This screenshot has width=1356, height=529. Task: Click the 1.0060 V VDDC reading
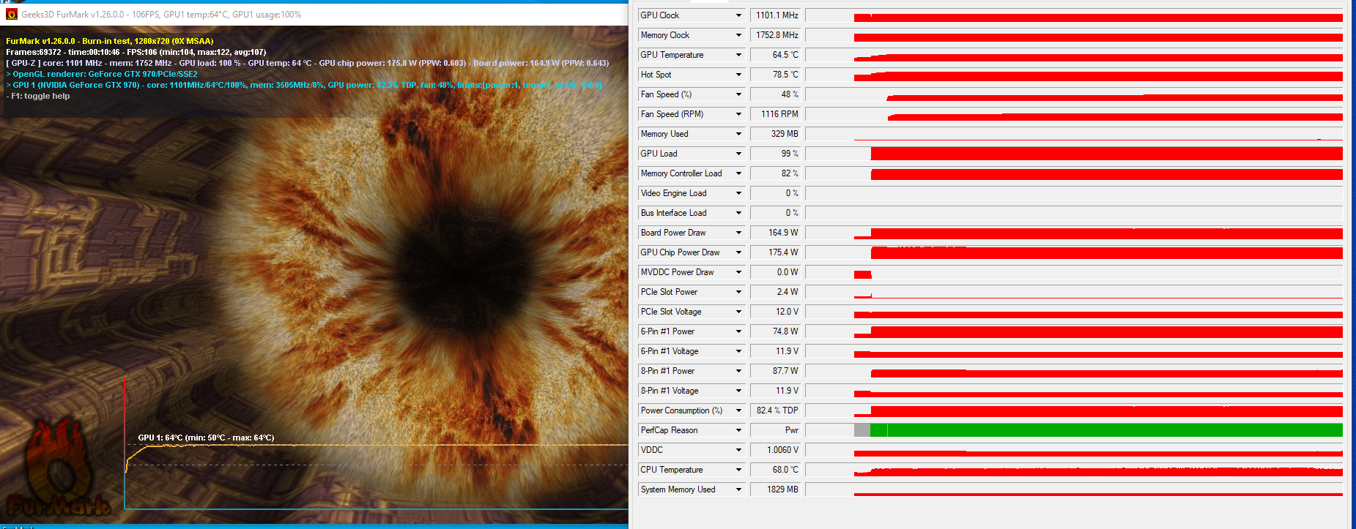pos(777,450)
